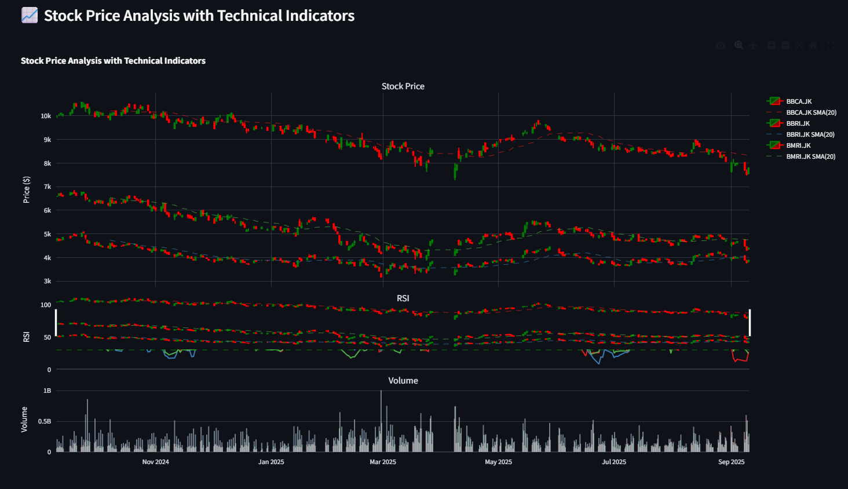Click the large page title at top

tap(199, 16)
